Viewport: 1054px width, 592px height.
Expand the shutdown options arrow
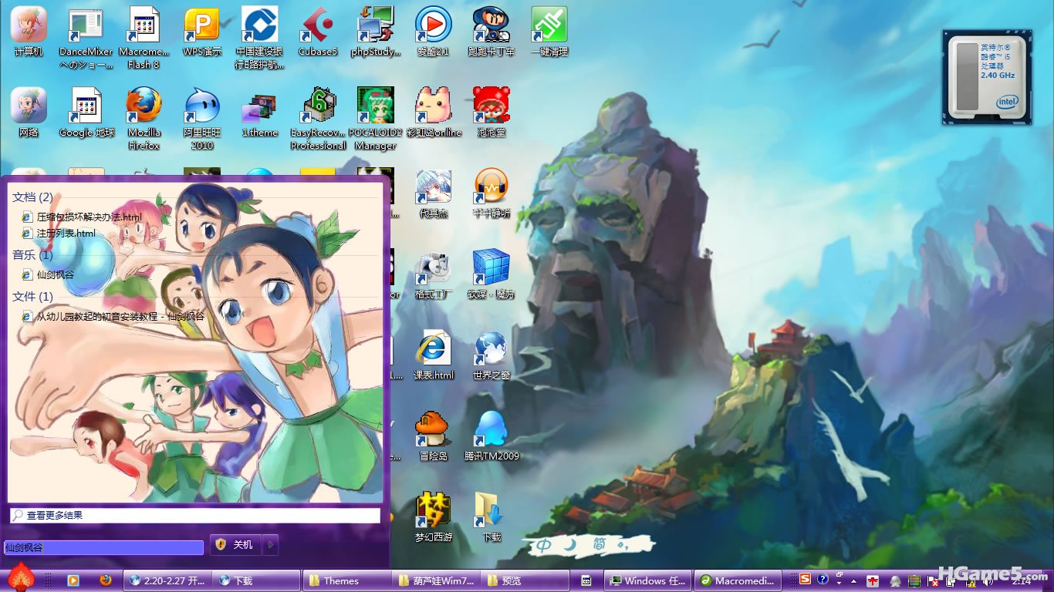pyautogui.click(x=270, y=545)
